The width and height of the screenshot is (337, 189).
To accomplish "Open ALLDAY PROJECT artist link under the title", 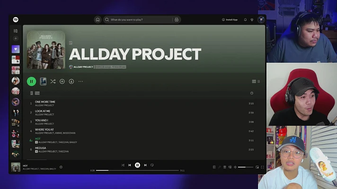I will coord(83,67).
